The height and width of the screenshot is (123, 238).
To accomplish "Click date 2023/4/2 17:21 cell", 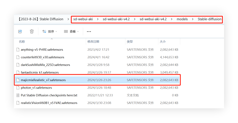I will click(98, 50).
